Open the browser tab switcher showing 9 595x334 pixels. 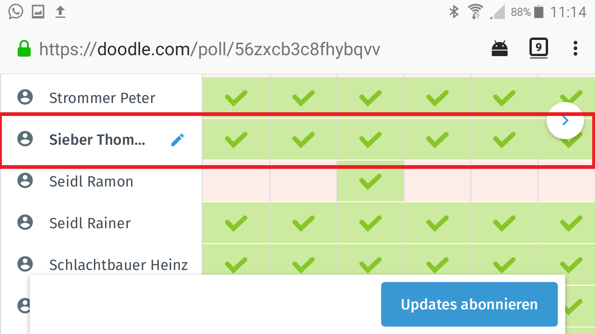point(539,48)
